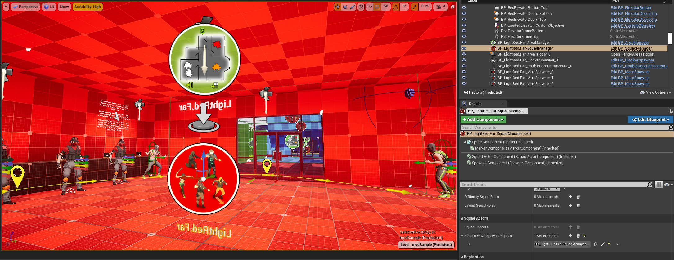Empty the Second Wave Spawner Squads set
This screenshot has width=674, height=260.
click(578, 236)
